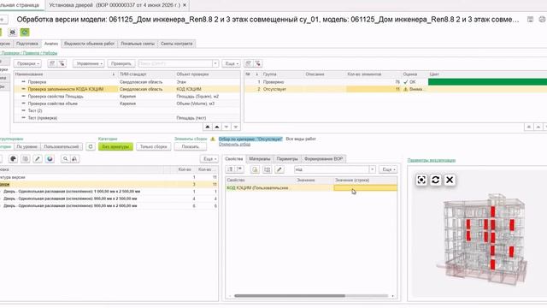
Task: Collapse the Проверка заполненности КОДА КЭЦИМ row
Action: [x=23, y=89]
